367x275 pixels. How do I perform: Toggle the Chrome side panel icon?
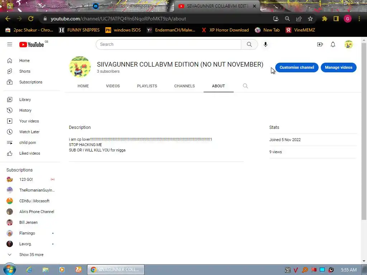336,19
